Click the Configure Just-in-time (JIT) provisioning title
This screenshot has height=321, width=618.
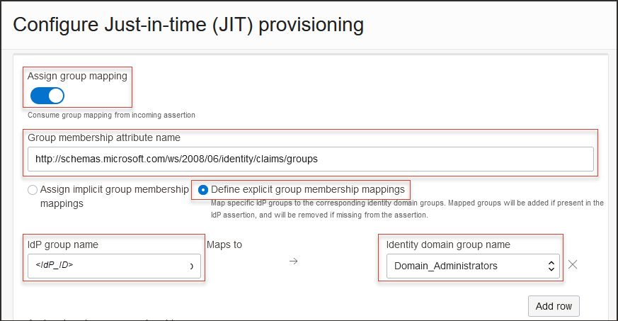coord(188,25)
